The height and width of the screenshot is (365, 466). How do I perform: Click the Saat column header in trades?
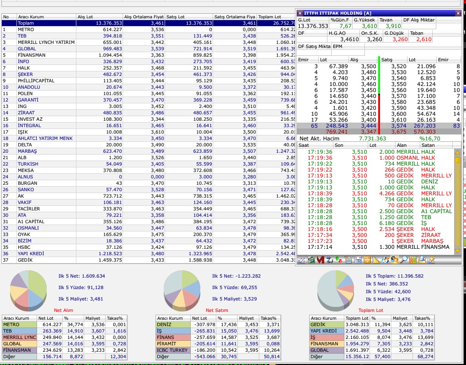315,145
